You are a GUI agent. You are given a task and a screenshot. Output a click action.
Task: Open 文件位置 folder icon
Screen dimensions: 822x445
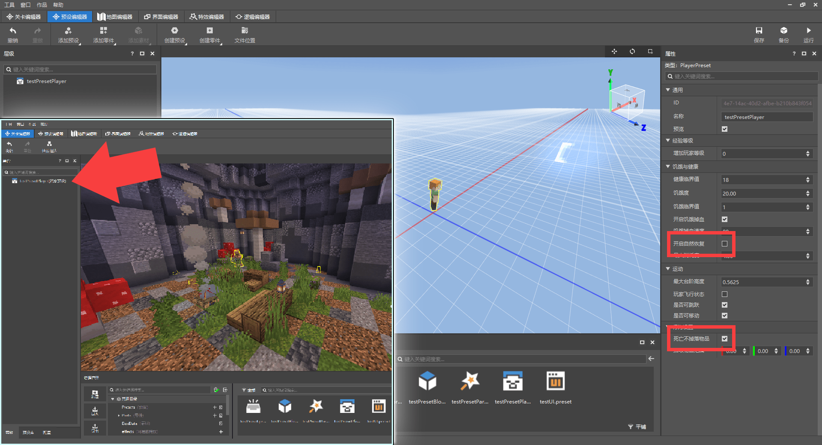click(x=244, y=31)
